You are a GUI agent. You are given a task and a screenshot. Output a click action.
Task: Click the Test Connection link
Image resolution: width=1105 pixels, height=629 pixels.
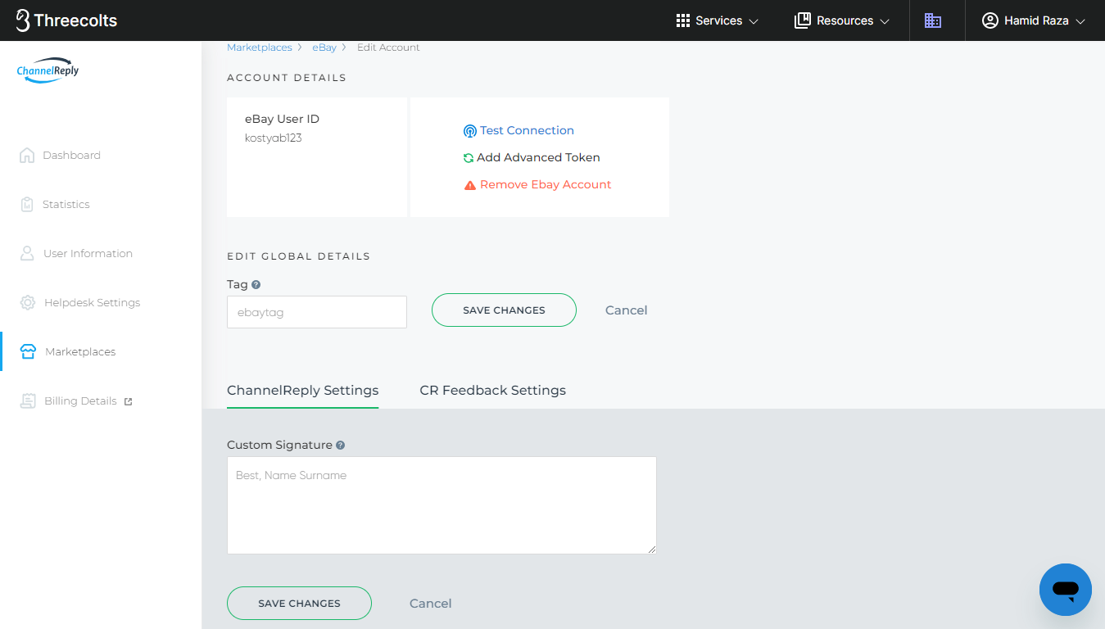pyautogui.click(x=527, y=131)
